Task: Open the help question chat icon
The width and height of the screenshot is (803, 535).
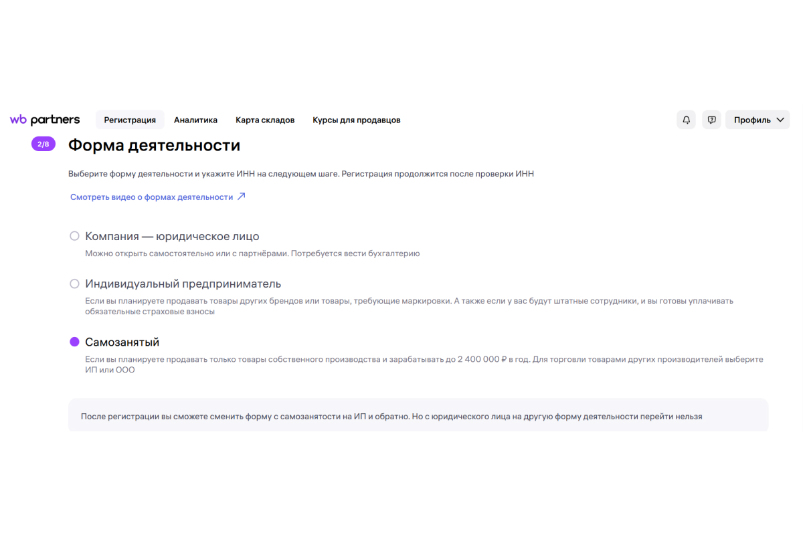Action: tap(711, 120)
